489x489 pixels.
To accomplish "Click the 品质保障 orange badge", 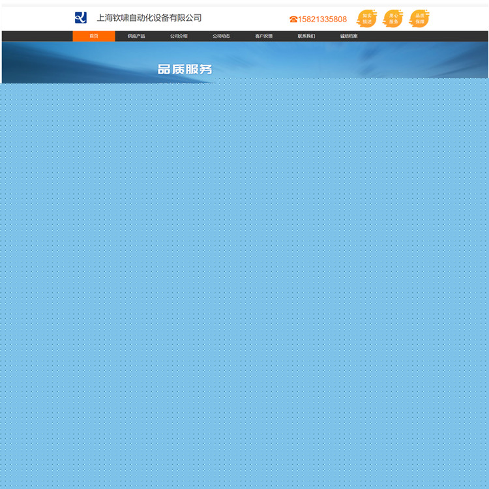I will point(419,18).
